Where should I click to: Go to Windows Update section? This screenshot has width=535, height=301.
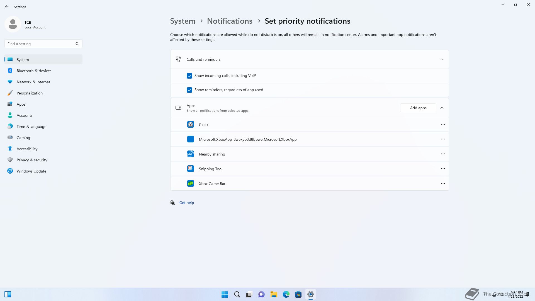pyautogui.click(x=31, y=171)
